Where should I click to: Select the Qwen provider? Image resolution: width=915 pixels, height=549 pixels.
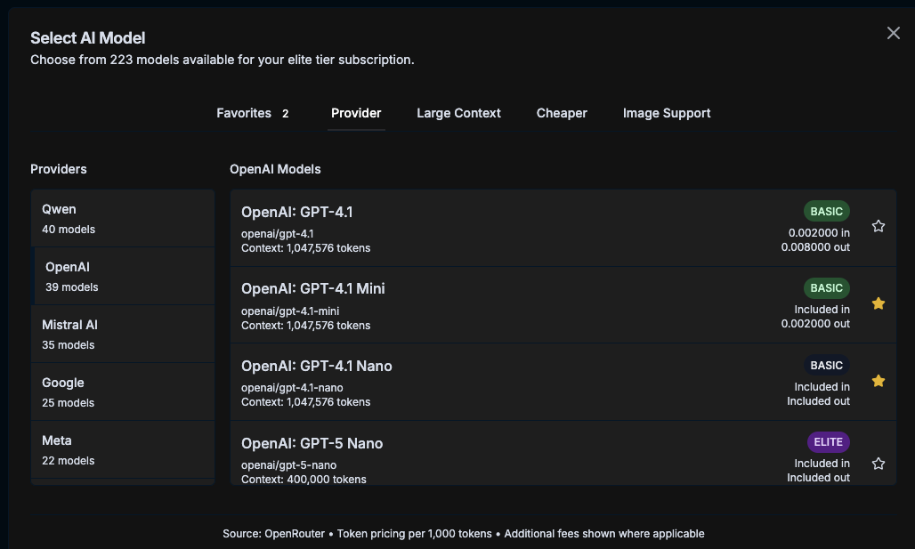(x=123, y=219)
